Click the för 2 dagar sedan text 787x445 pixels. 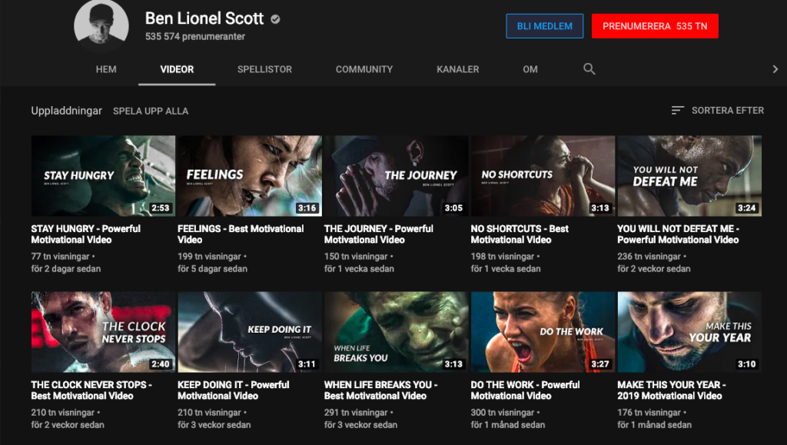tap(66, 268)
